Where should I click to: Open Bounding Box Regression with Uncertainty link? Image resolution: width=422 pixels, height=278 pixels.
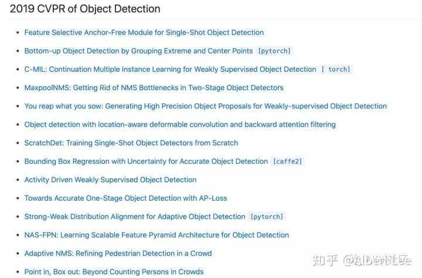(146, 162)
